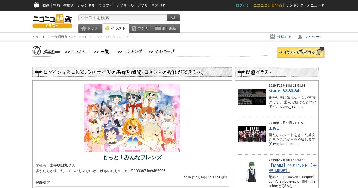This screenshot has width=358, height=188.
Task: Open the Niconico Seiga illust logo
Action: click(x=52, y=21)
